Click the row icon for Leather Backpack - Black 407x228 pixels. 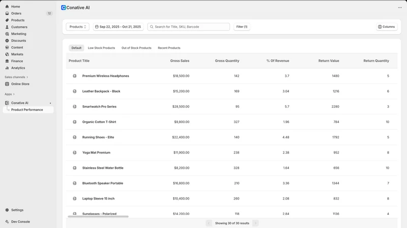[x=74, y=91]
